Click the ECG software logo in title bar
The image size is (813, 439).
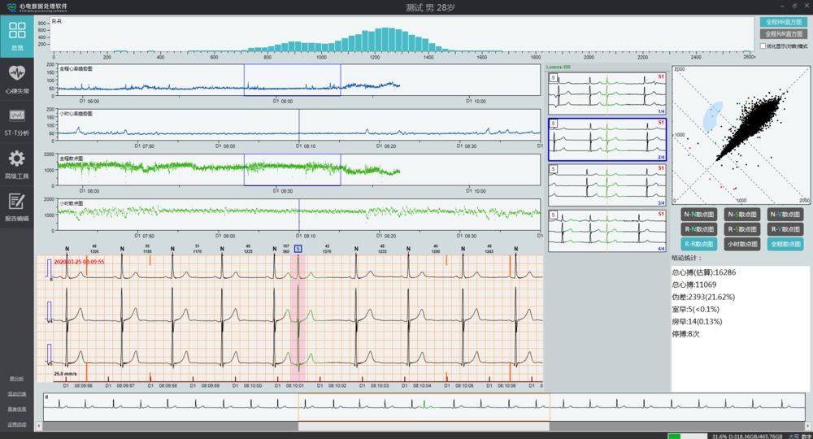click(x=10, y=7)
